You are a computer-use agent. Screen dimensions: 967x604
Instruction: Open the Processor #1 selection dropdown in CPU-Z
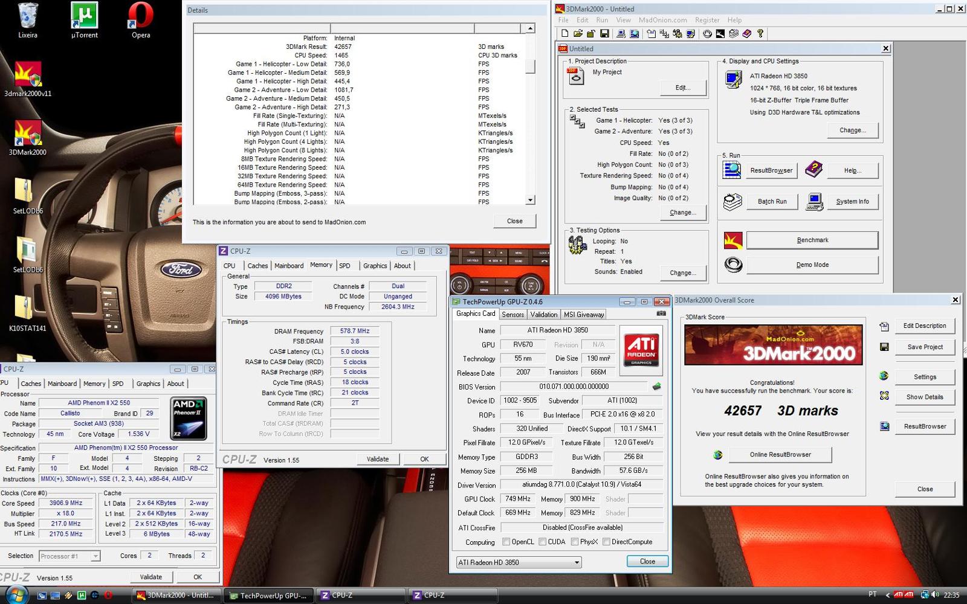70,556
